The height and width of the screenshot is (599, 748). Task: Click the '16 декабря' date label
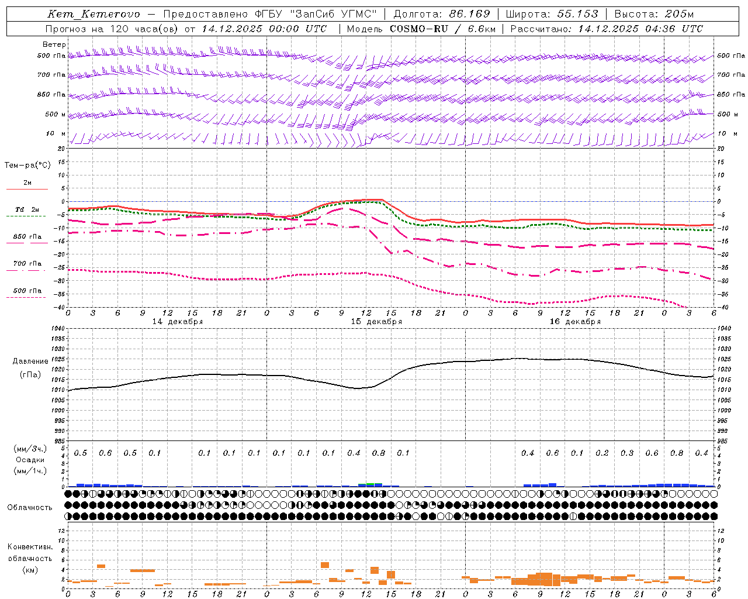tap(575, 322)
